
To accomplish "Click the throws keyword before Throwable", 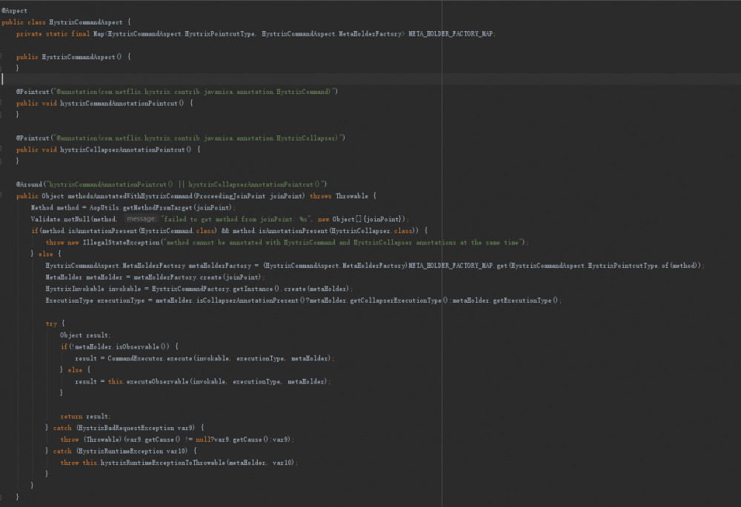I will [320, 196].
